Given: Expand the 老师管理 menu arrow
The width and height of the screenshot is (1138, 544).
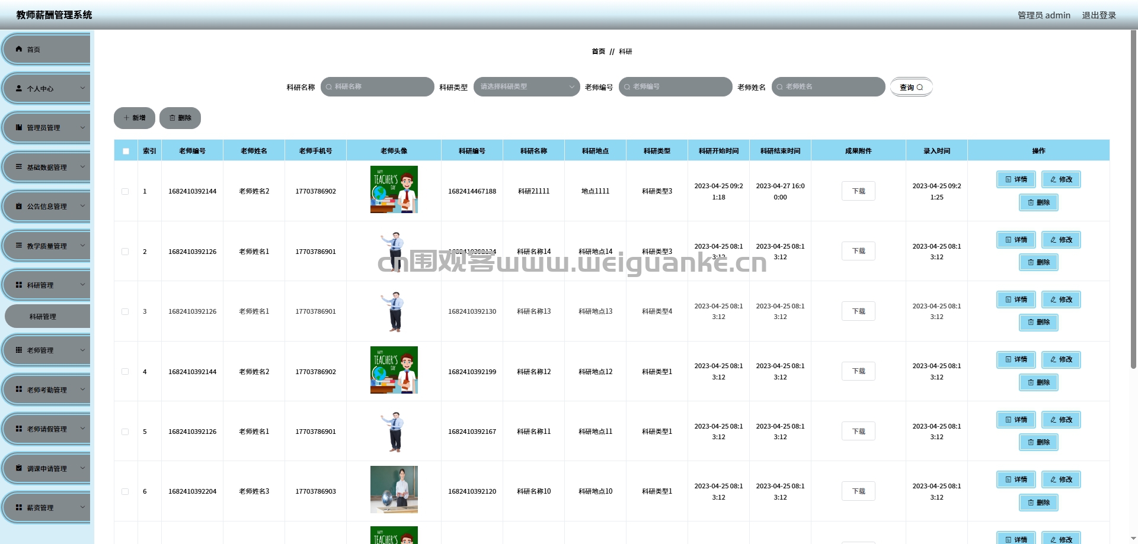Looking at the screenshot, I should point(82,350).
